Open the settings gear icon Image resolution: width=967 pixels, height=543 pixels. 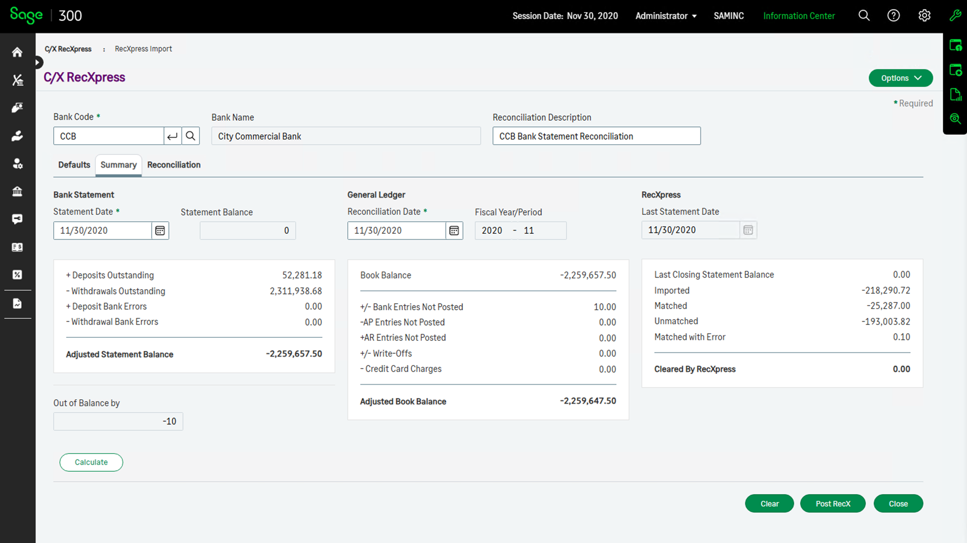pyautogui.click(x=924, y=16)
